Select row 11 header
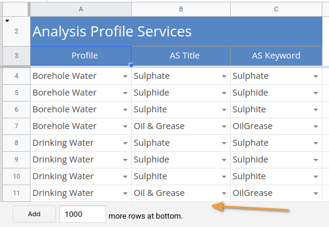Image resolution: width=329 pixels, height=227 pixels. 16,193
